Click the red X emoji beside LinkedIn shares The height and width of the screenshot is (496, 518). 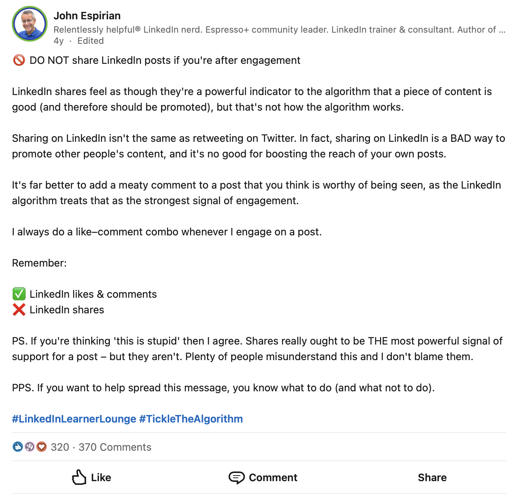(19, 310)
